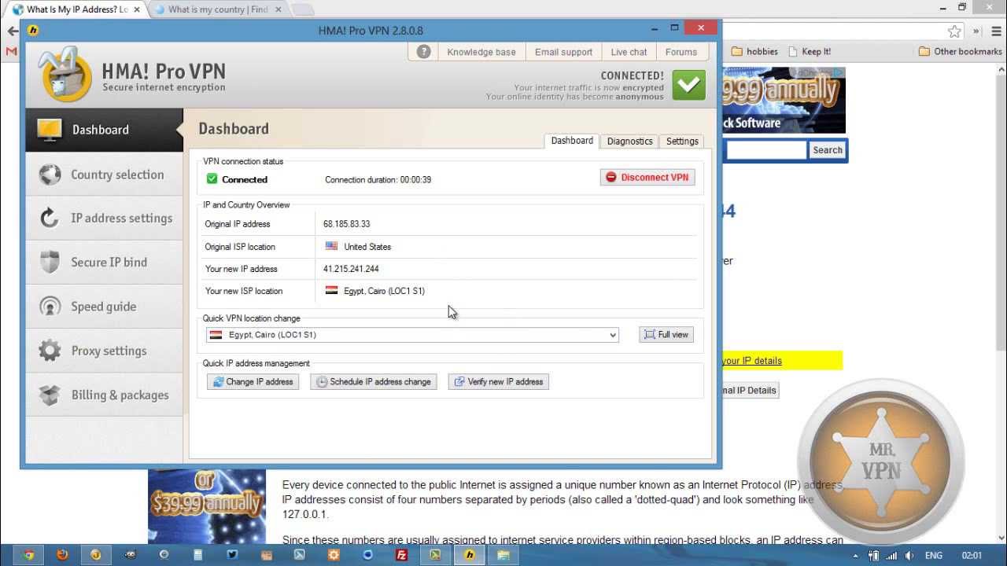Click the Country selection globe icon
This screenshot has height=566, width=1007.
coord(50,175)
